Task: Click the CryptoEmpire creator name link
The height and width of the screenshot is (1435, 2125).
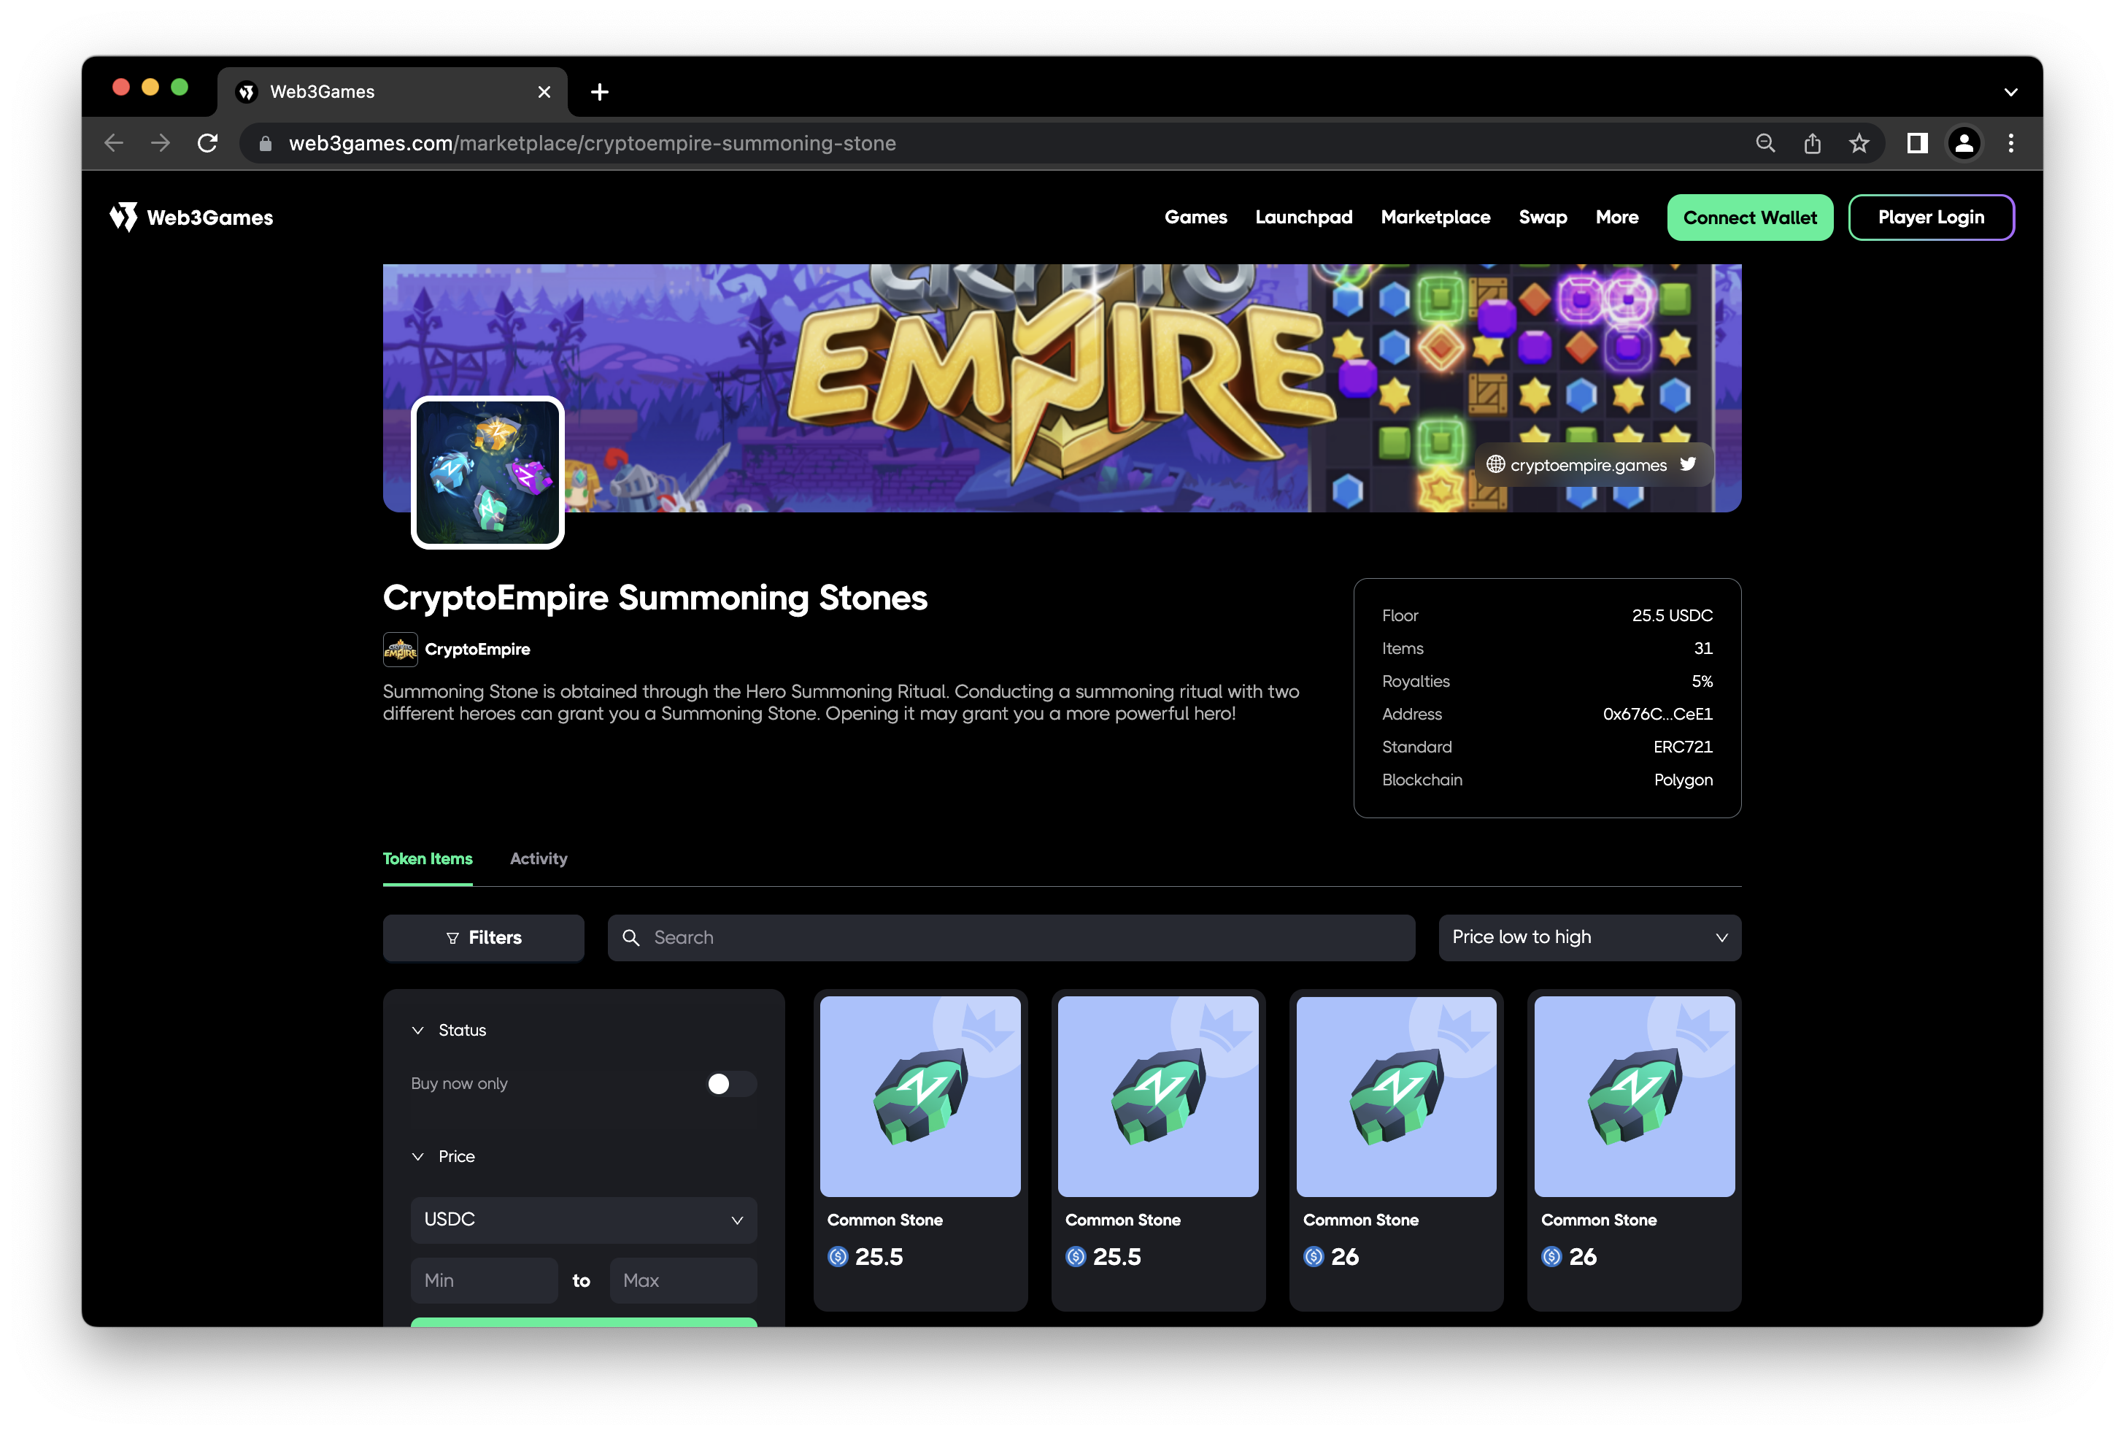Action: point(477,650)
